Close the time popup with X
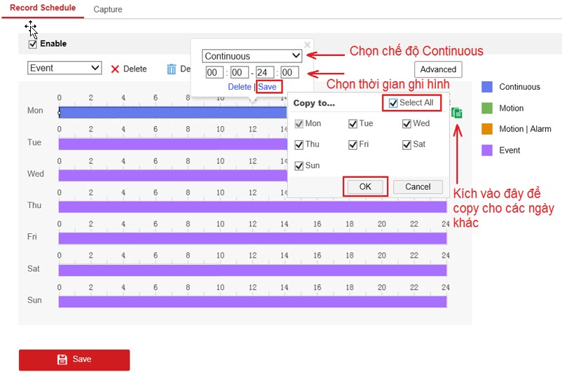562x372 pixels. [306, 45]
